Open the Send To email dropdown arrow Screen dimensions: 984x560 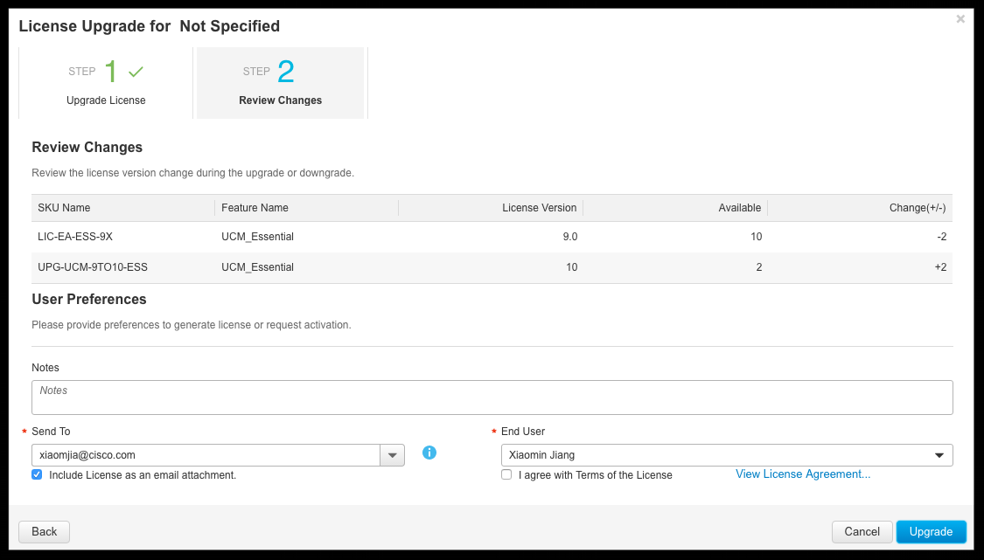392,455
